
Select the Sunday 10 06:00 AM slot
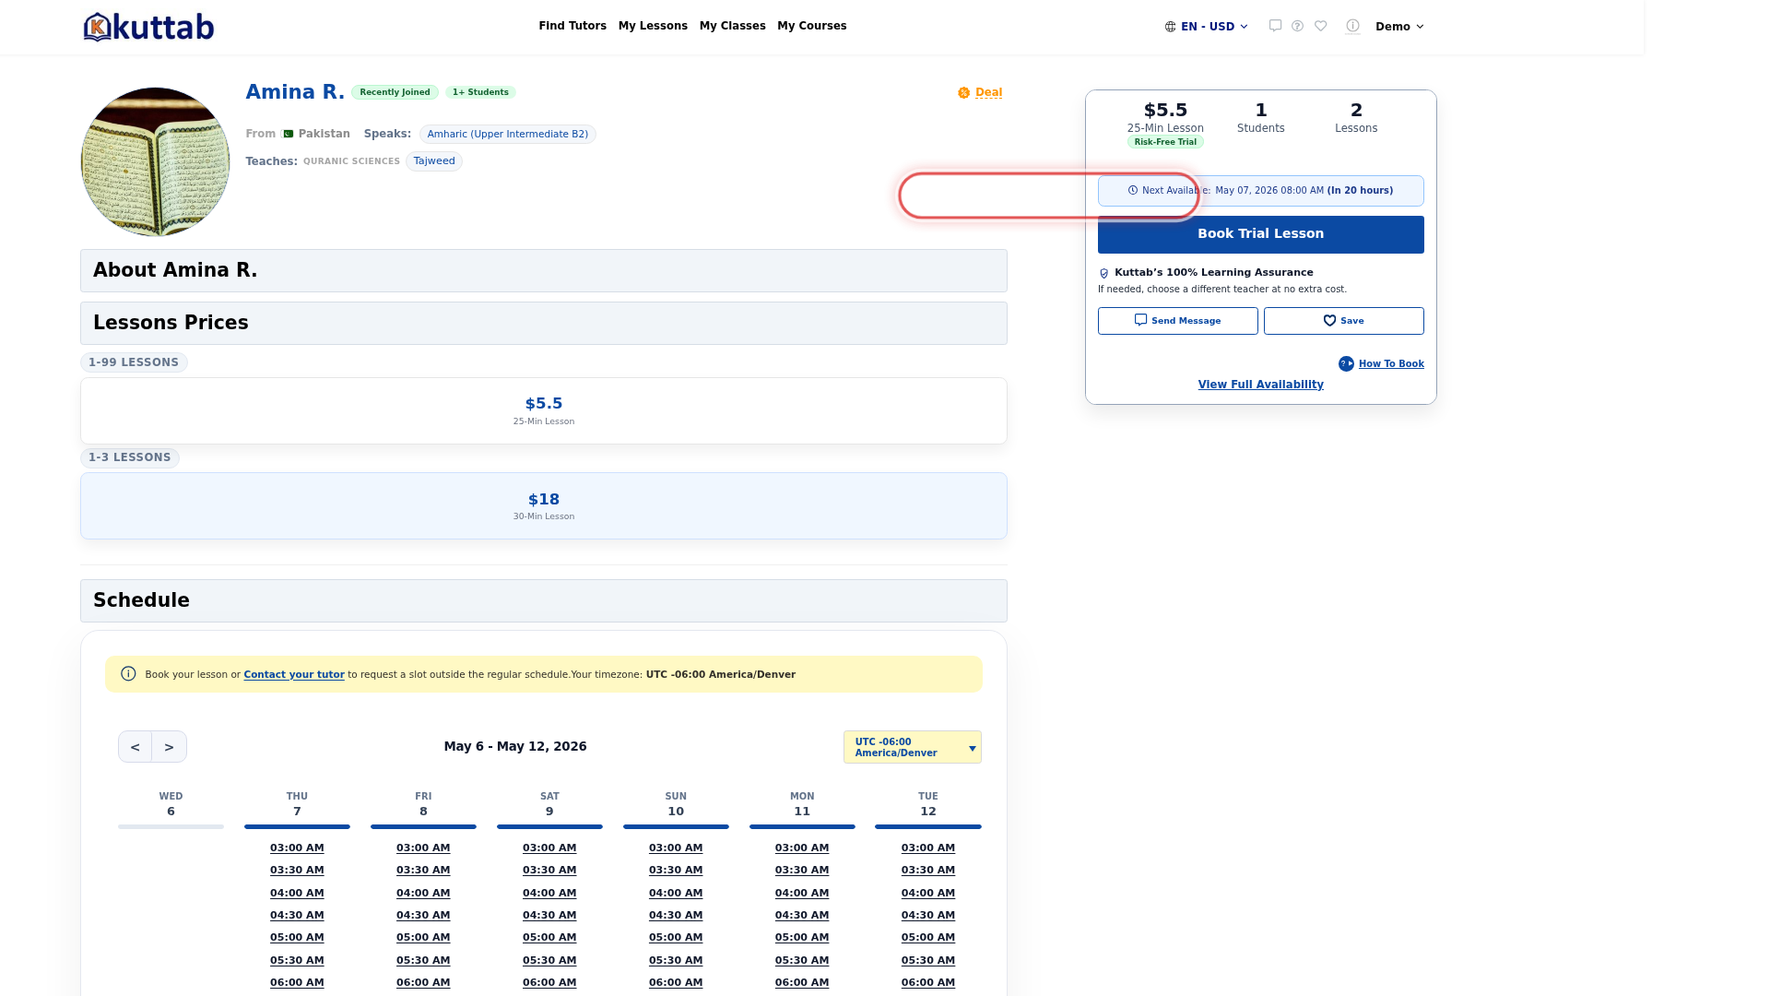pos(676,983)
